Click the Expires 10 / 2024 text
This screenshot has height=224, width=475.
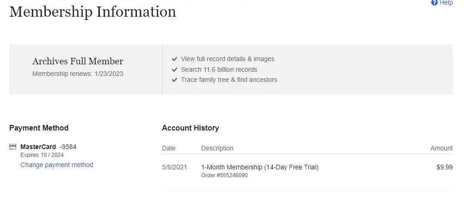(42, 155)
